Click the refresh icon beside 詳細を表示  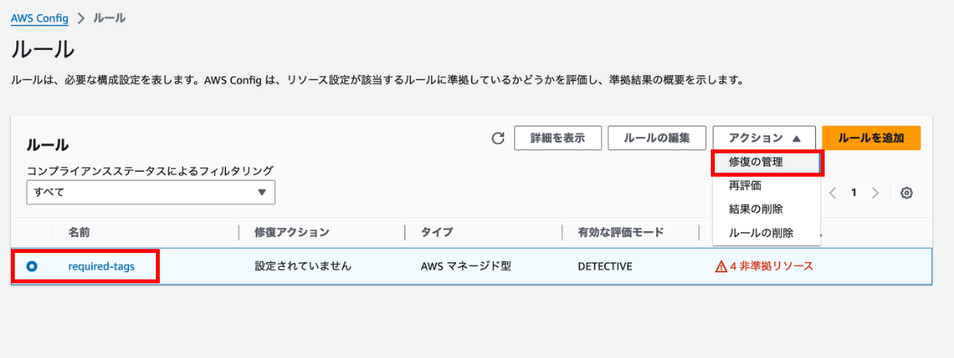[x=498, y=139]
